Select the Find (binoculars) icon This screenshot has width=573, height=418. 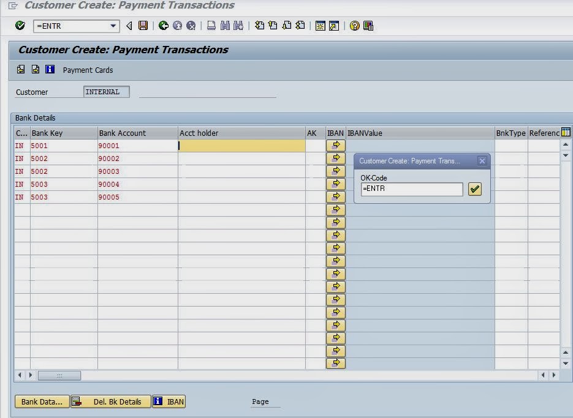coord(224,26)
